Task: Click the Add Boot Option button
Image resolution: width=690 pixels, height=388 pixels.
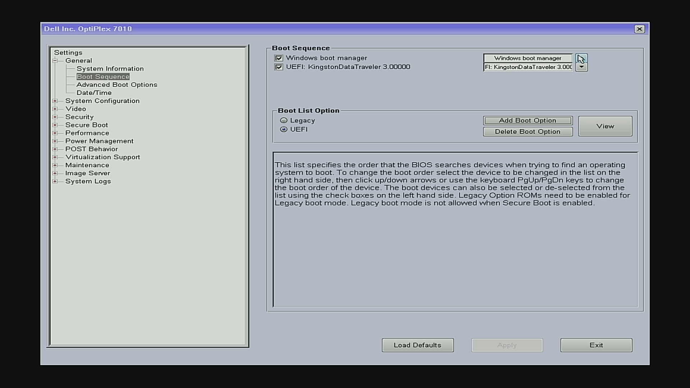Action: (x=528, y=121)
